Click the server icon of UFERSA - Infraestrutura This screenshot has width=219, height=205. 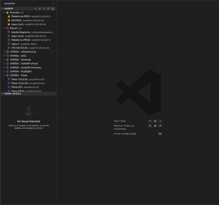8,52
